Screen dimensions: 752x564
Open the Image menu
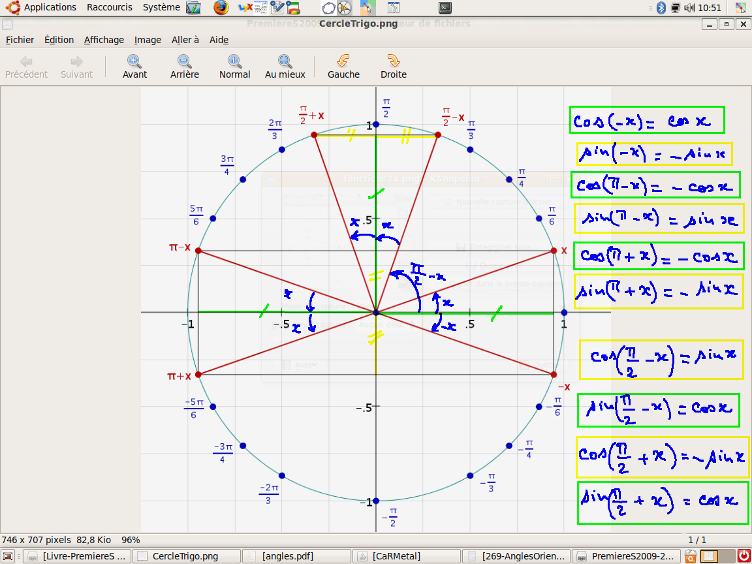pos(148,40)
